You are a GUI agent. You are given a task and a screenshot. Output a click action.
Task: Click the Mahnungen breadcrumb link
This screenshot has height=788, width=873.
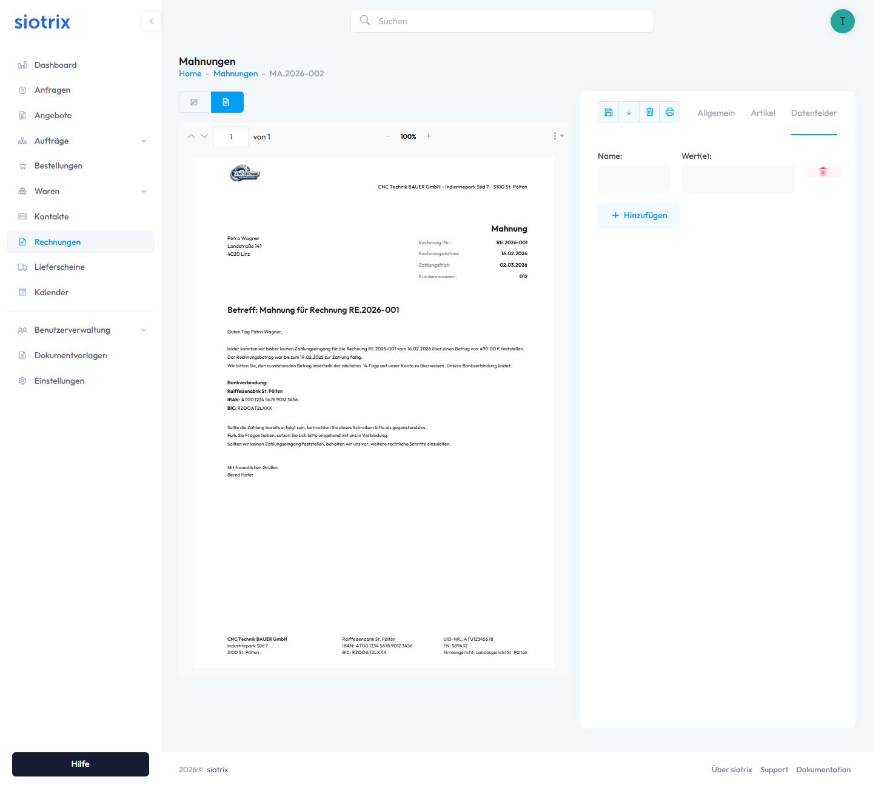point(235,74)
